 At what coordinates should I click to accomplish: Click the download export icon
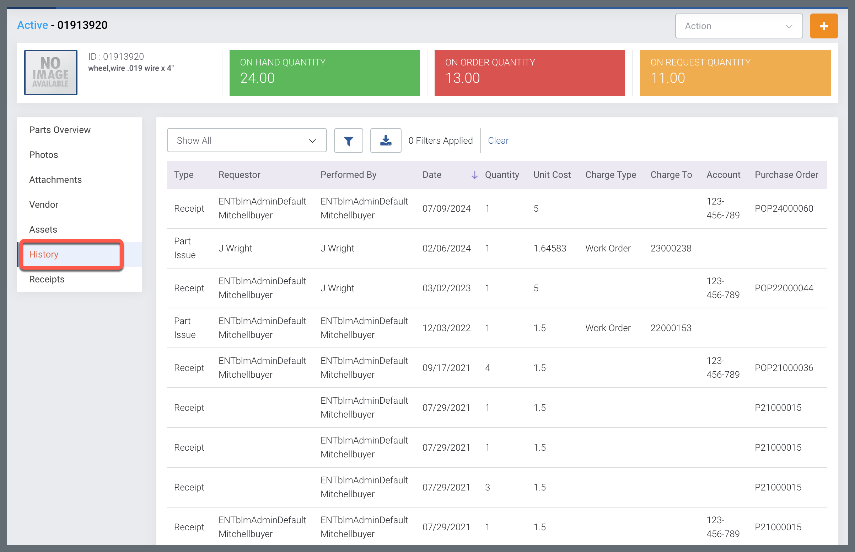(385, 140)
